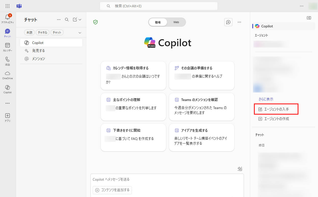The height and width of the screenshot is (197, 318).
Task: Open settings and more in title bar
Action: 302,6
